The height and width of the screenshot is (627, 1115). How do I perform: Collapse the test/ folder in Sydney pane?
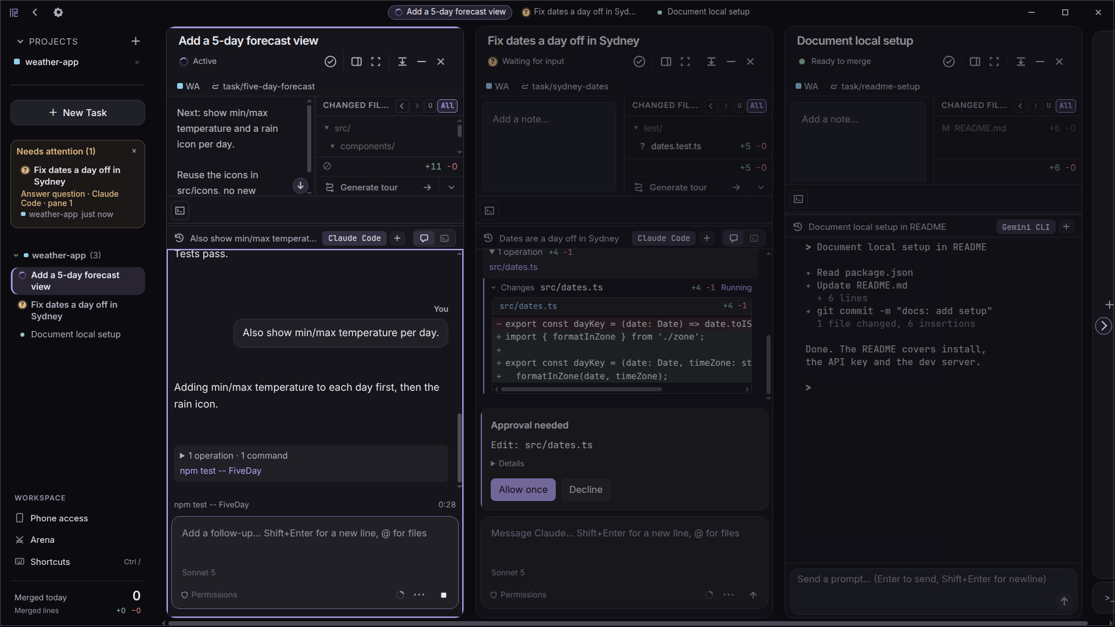coord(636,128)
